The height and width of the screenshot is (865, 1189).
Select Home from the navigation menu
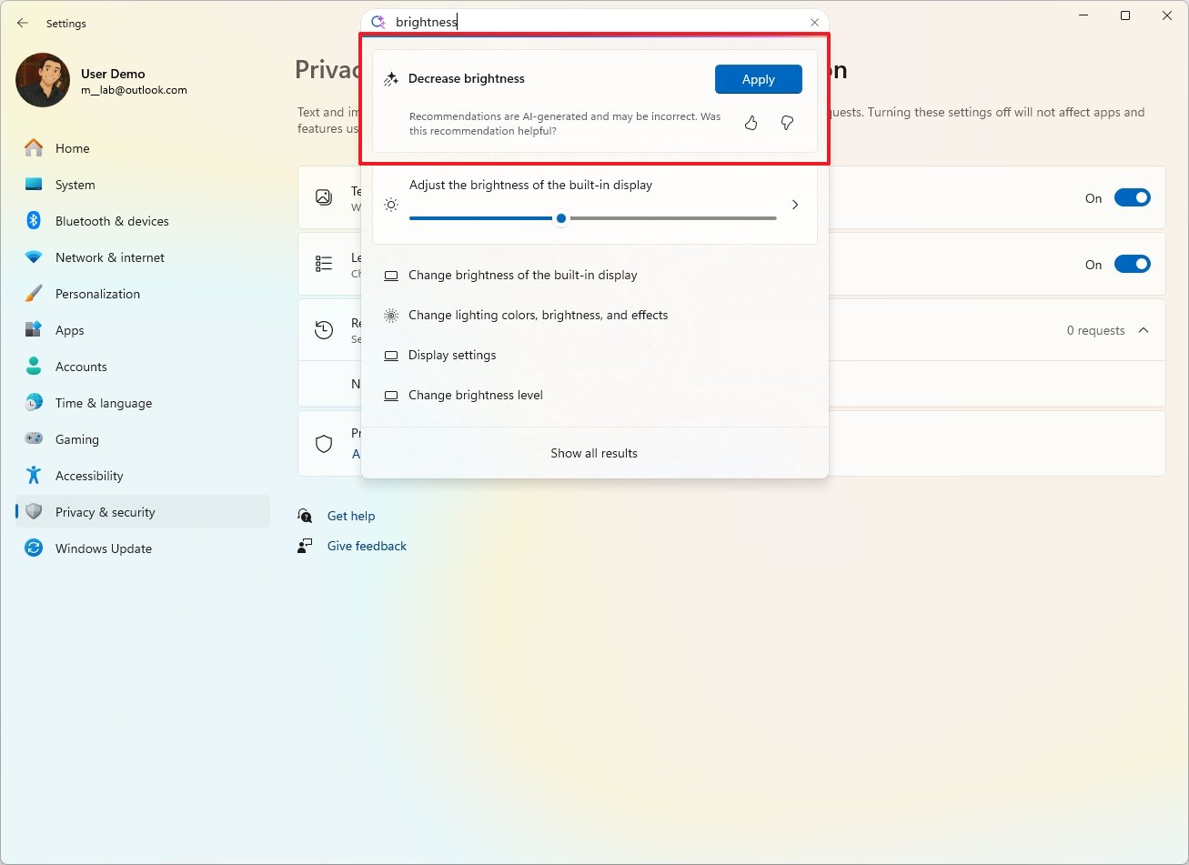[73, 147]
